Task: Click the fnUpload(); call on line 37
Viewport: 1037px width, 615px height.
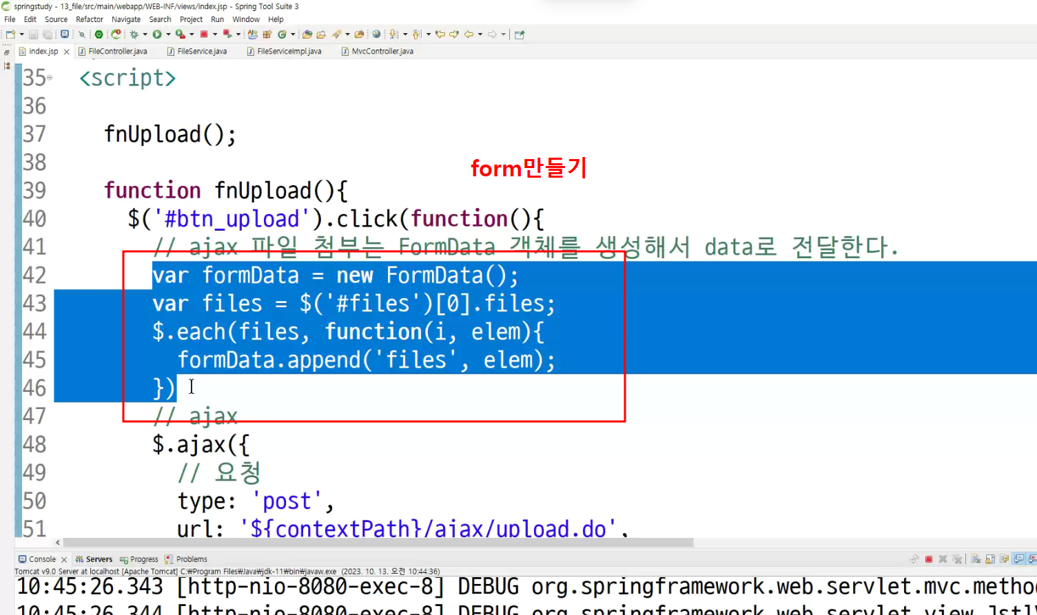Action: click(x=170, y=134)
